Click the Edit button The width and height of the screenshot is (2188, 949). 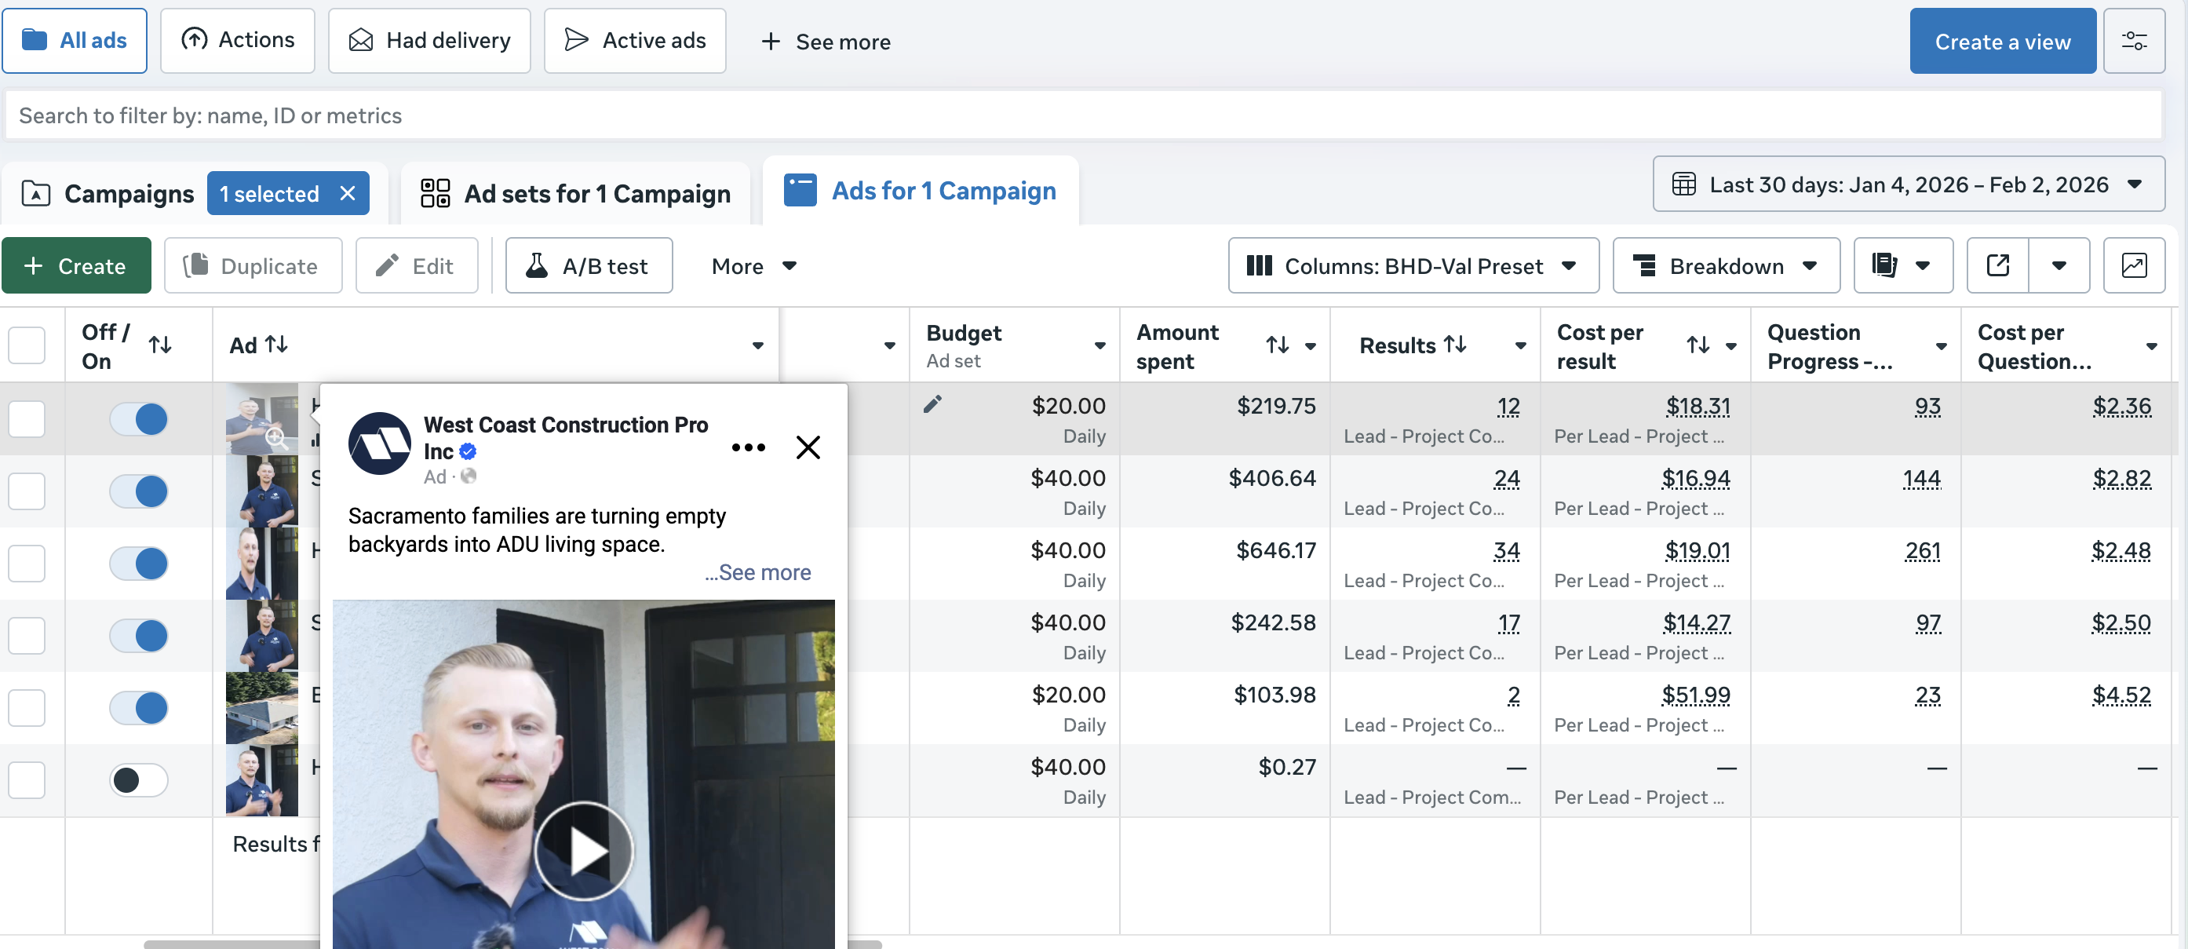click(417, 266)
